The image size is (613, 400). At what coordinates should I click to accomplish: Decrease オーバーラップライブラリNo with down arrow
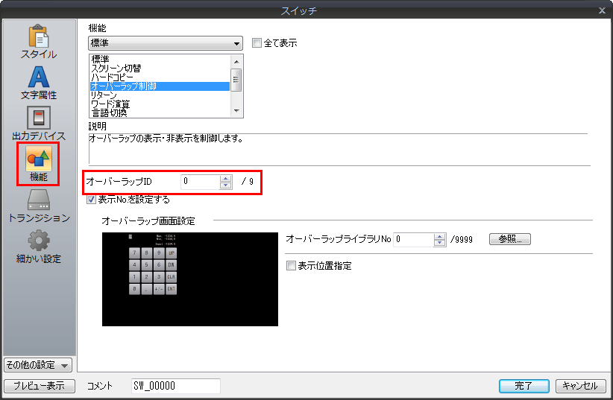tap(439, 243)
